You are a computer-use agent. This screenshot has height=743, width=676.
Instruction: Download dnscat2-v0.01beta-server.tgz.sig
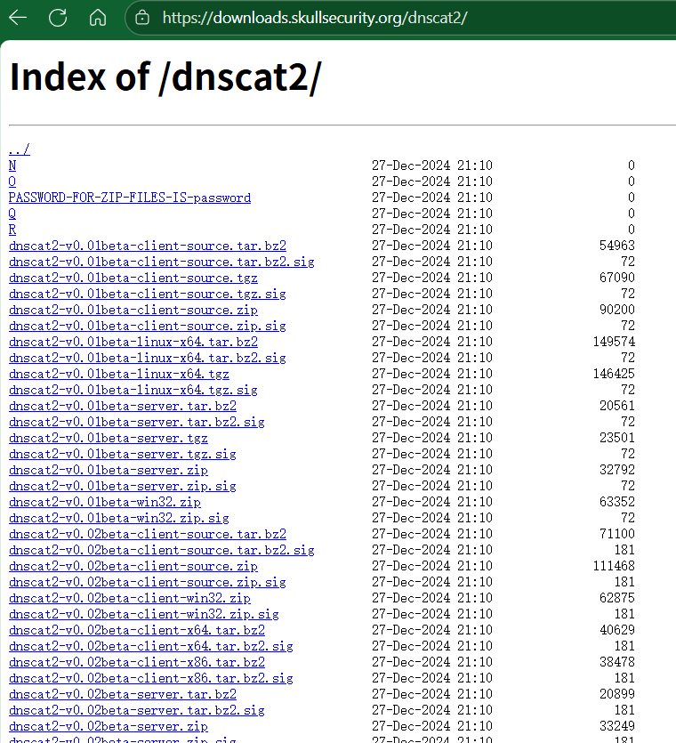123,454
